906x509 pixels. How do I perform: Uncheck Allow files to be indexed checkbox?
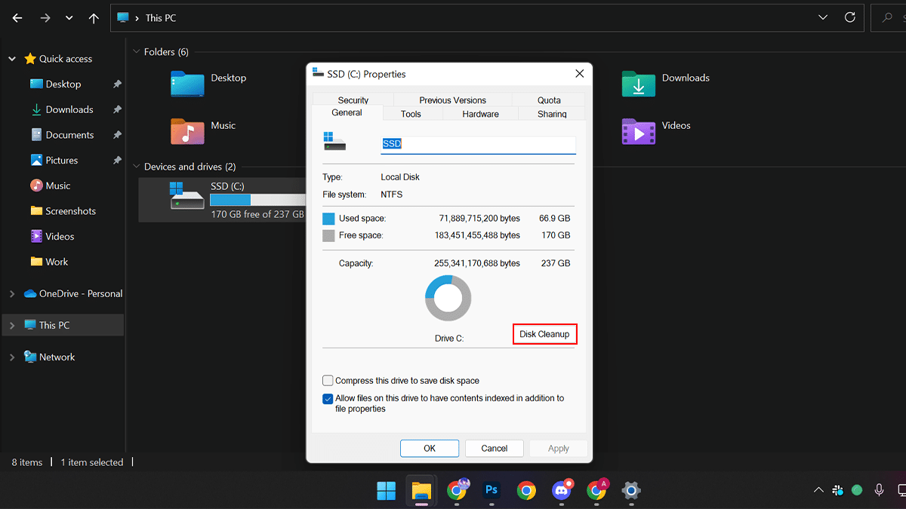coord(328,399)
